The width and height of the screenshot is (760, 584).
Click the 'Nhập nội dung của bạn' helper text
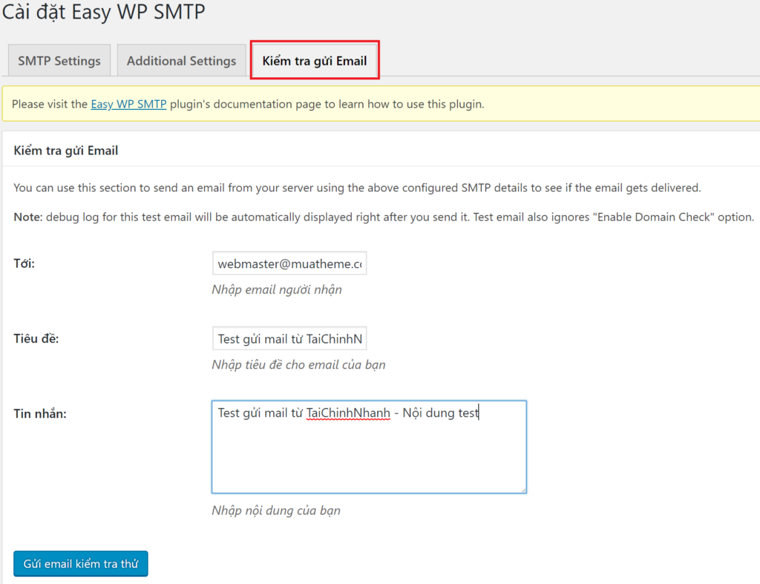click(x=276, y=511)
